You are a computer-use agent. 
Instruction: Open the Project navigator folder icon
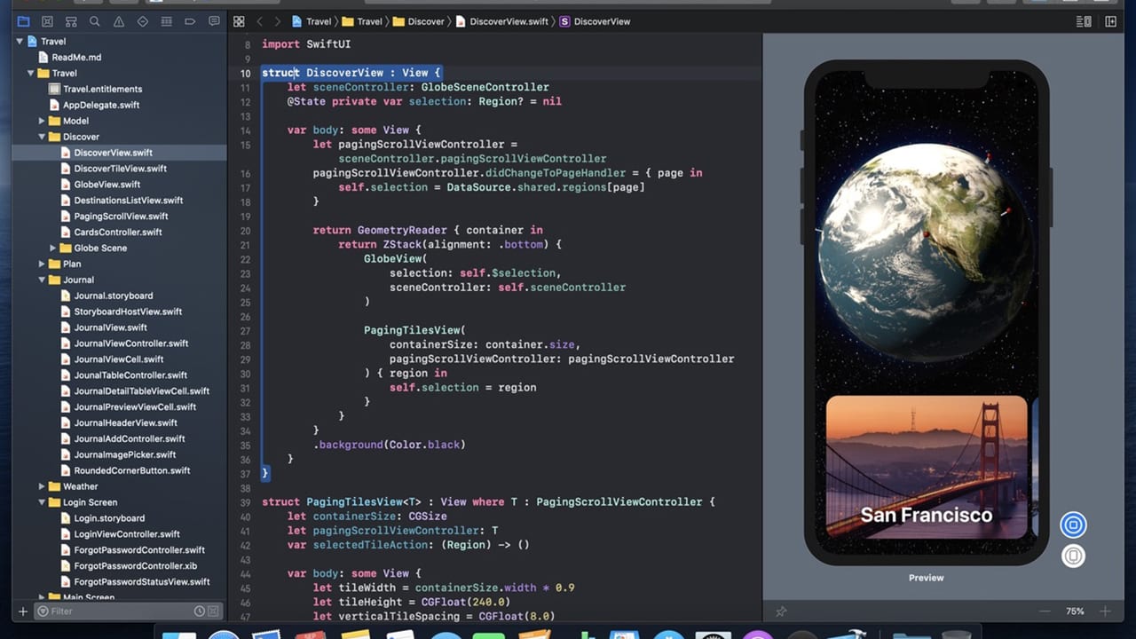(x=23, y=21)
